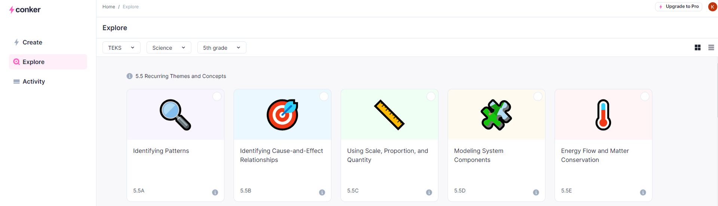View info for Energy Flow card

643,192
